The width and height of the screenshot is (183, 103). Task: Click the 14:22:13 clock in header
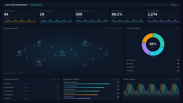(x=174, y=5)
